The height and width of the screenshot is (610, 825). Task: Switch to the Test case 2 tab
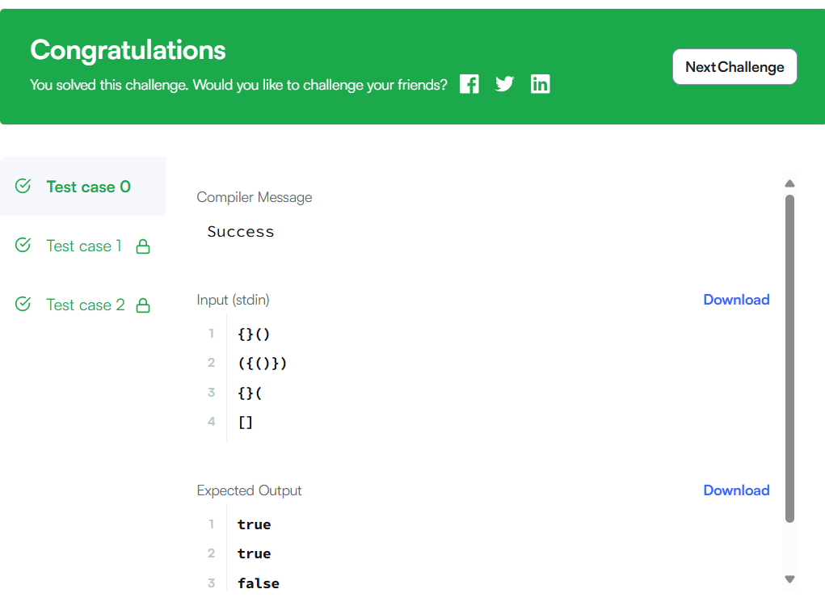tap(83, 305)
